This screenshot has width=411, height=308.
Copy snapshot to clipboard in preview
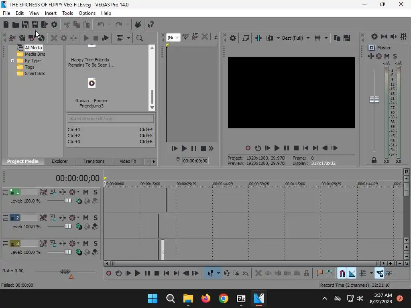tap(337, 38)
